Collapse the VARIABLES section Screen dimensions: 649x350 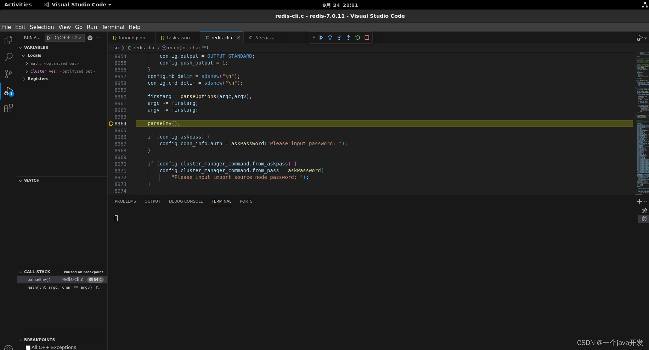(x=21, y=47)
